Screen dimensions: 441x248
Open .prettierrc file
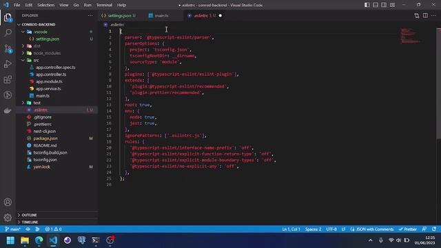tap(57, 124)
